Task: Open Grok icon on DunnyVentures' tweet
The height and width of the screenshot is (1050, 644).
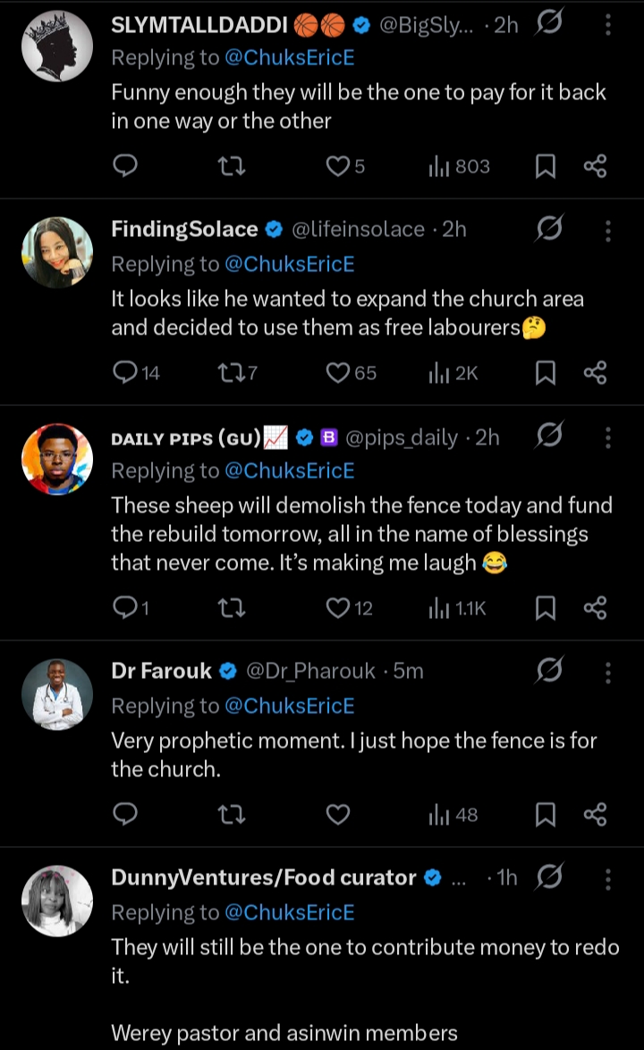Action: pyautogui.click(x=548, y=878)
